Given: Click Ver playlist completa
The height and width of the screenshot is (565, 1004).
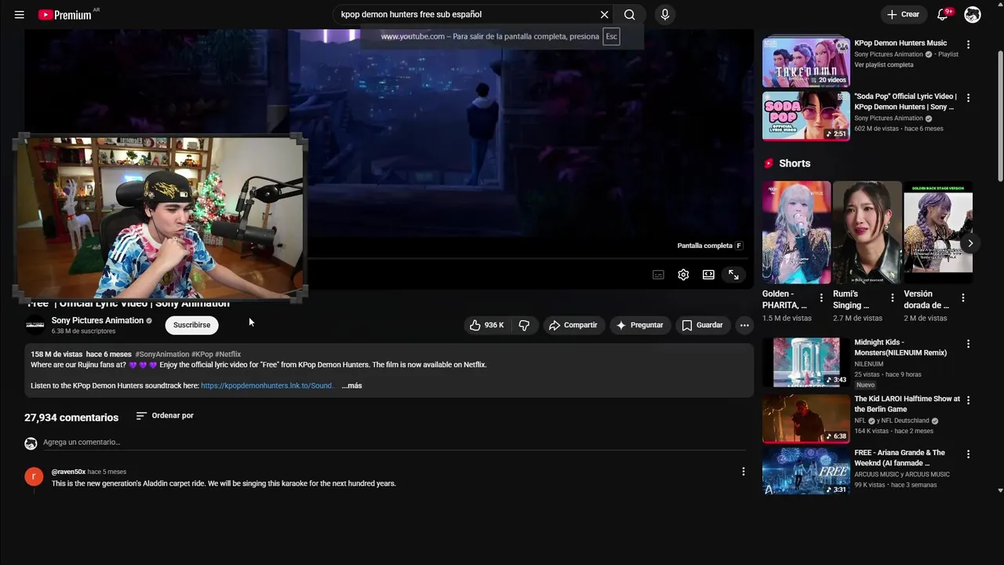Looking at the screenshot, I should click(884, 65).
